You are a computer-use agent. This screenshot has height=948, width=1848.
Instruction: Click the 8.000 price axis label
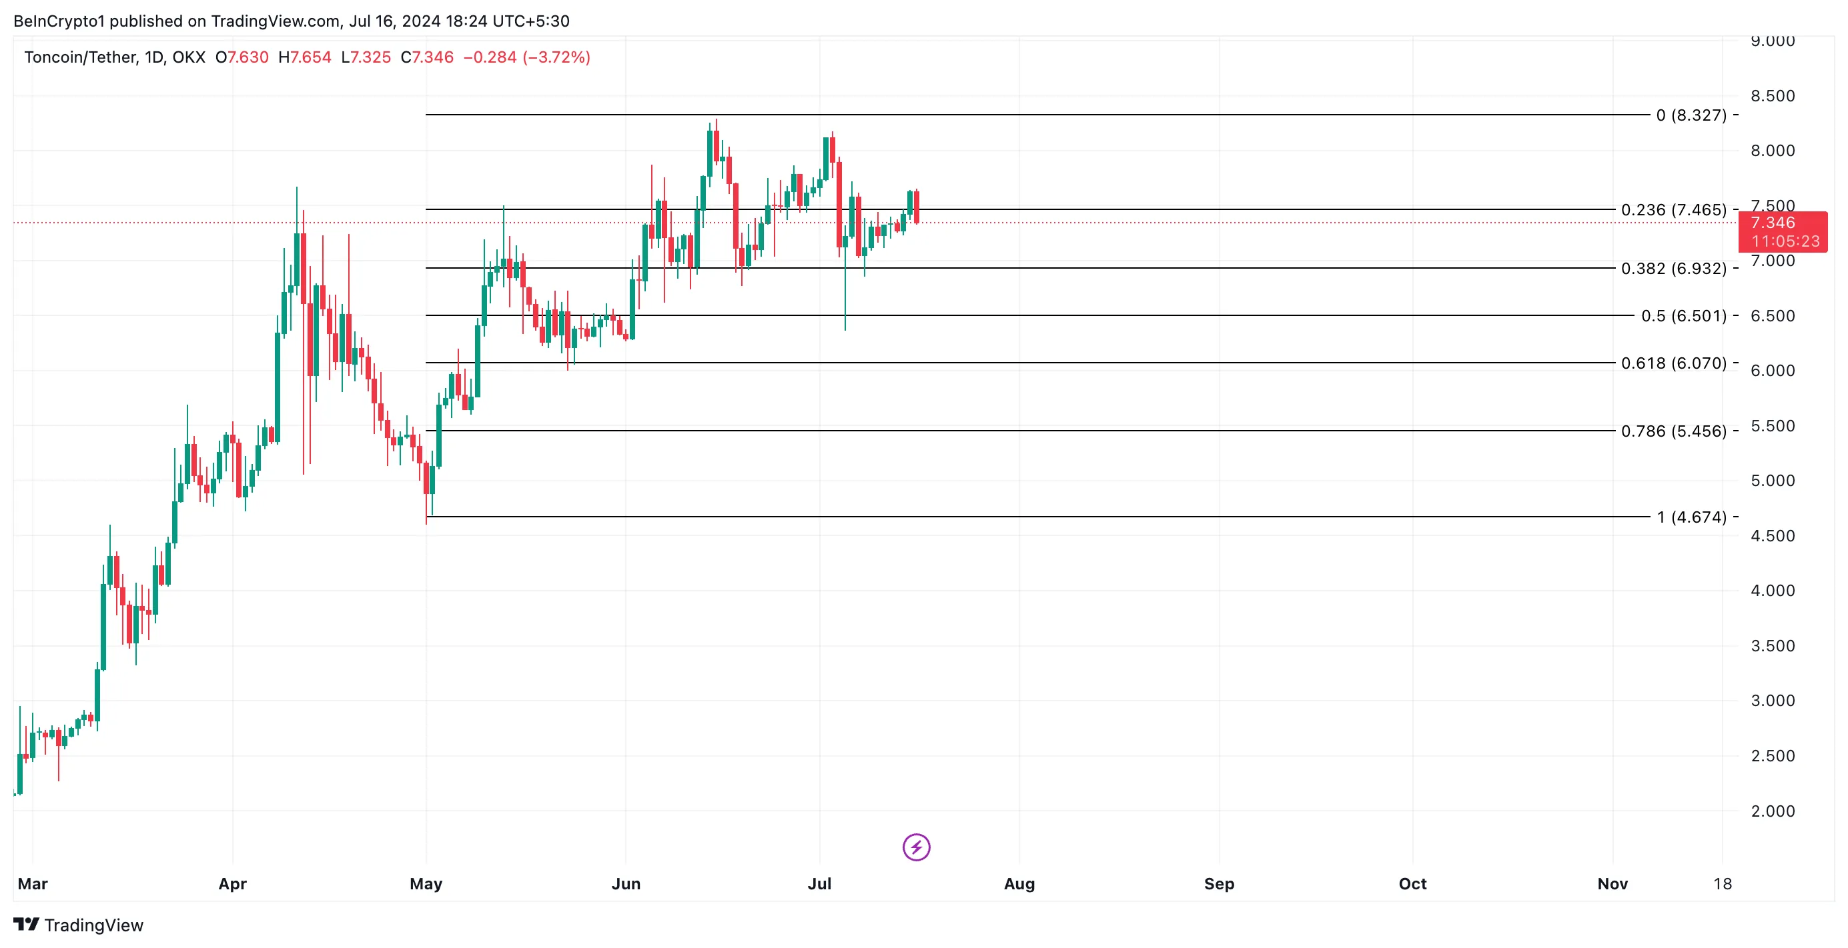[1773, 151]
